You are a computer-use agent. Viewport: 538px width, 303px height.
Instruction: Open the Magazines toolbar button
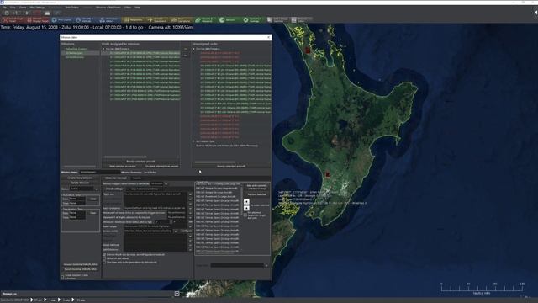point(133,20)
